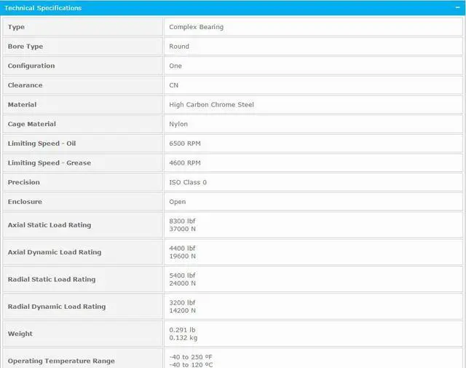Click the Round bore type value

point(179,47)
